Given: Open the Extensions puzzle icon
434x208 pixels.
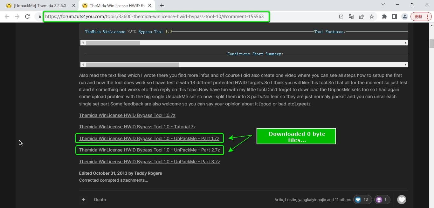Looking at the screenshot, I should (384, 17).
